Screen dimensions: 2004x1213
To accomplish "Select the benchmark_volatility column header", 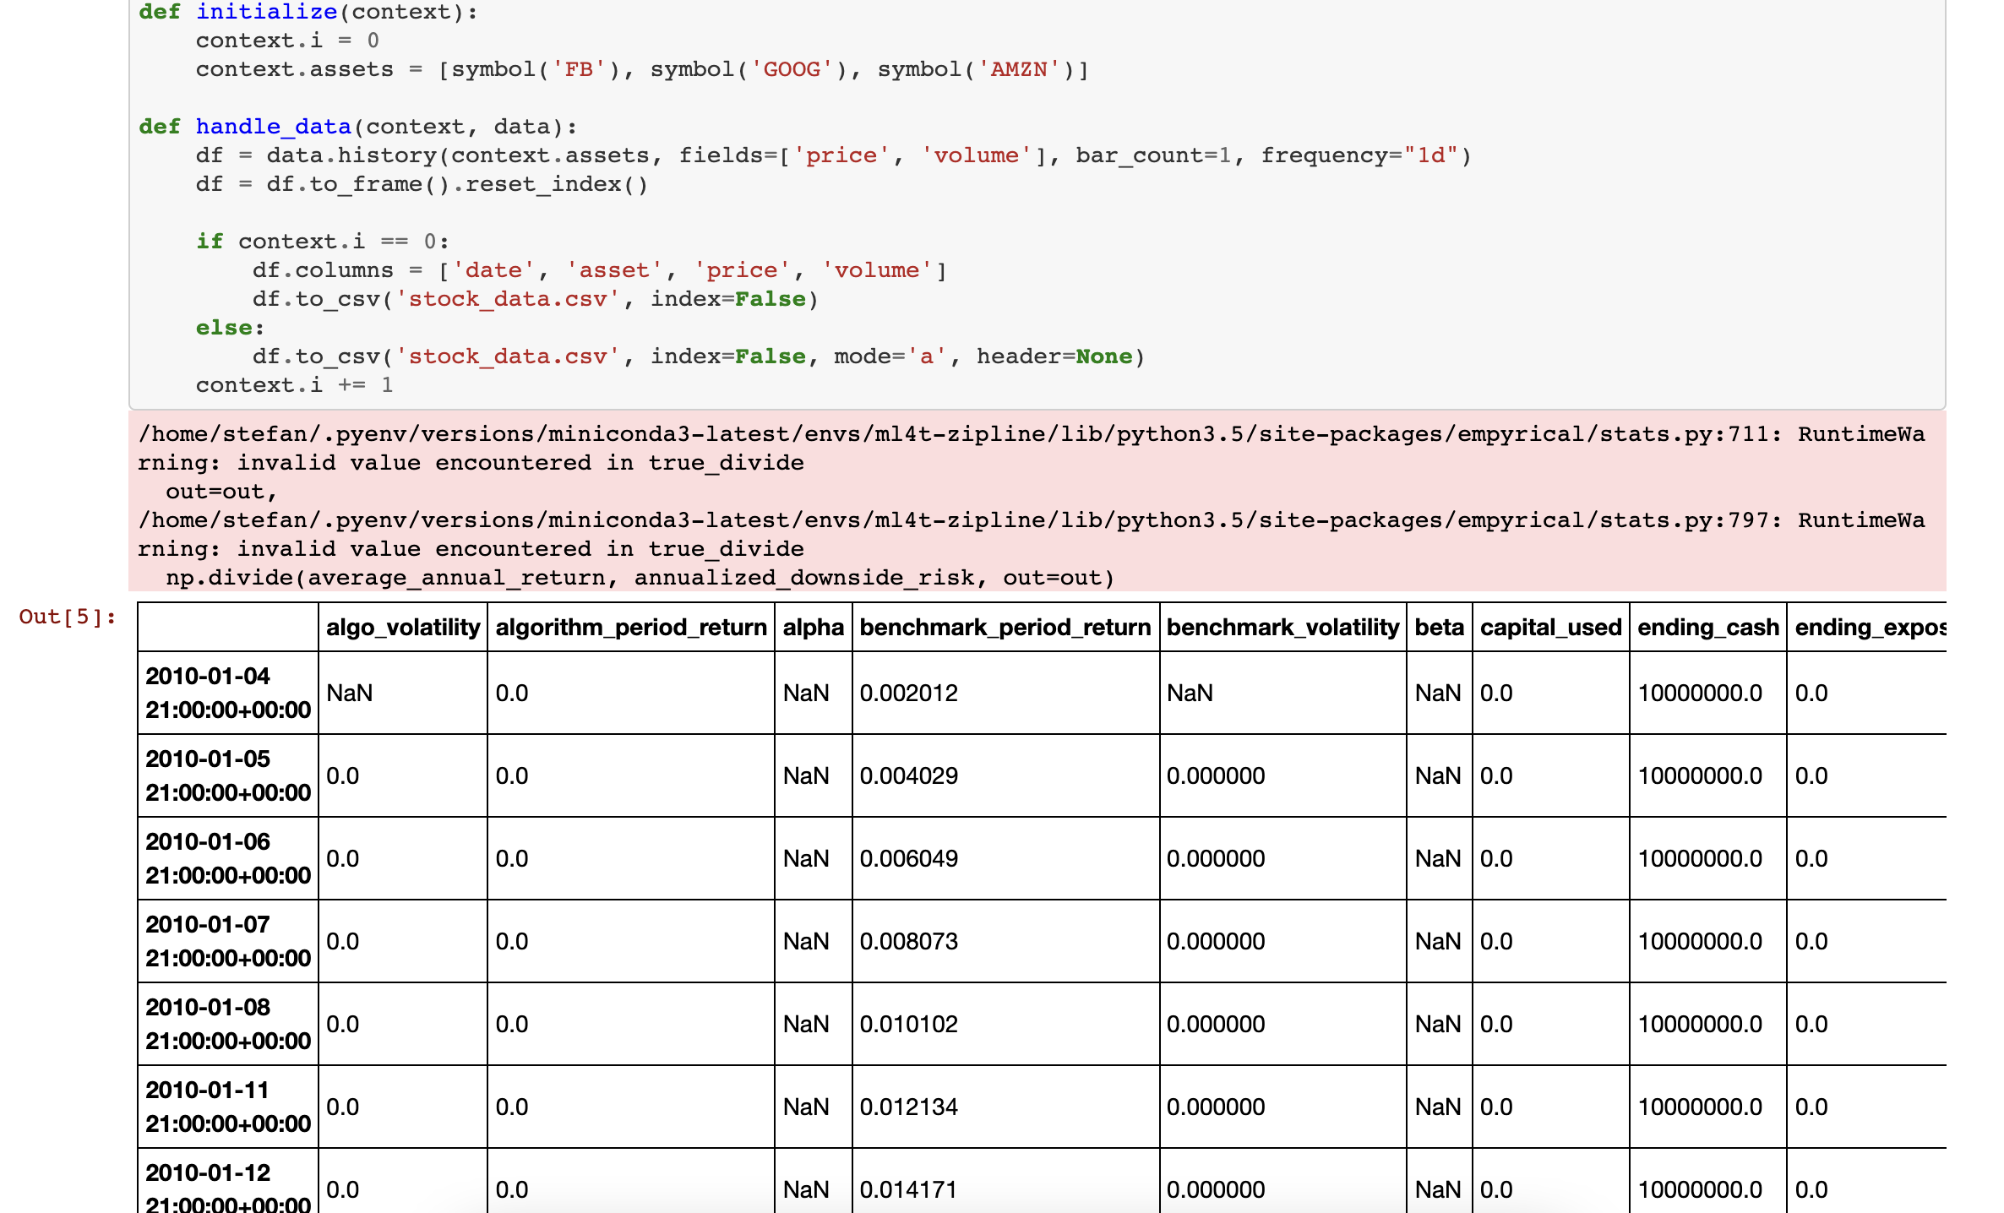I will 1282,627.
